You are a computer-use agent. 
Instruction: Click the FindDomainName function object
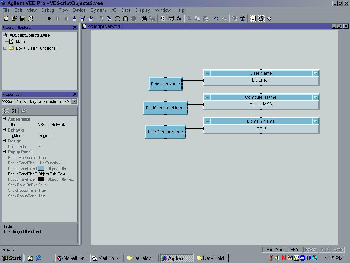coord(165,132)
